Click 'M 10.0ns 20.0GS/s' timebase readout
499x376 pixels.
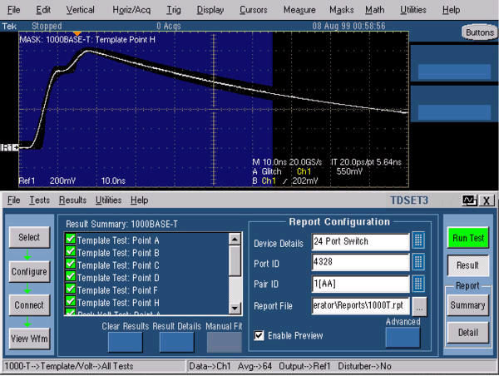coord(287,162)
